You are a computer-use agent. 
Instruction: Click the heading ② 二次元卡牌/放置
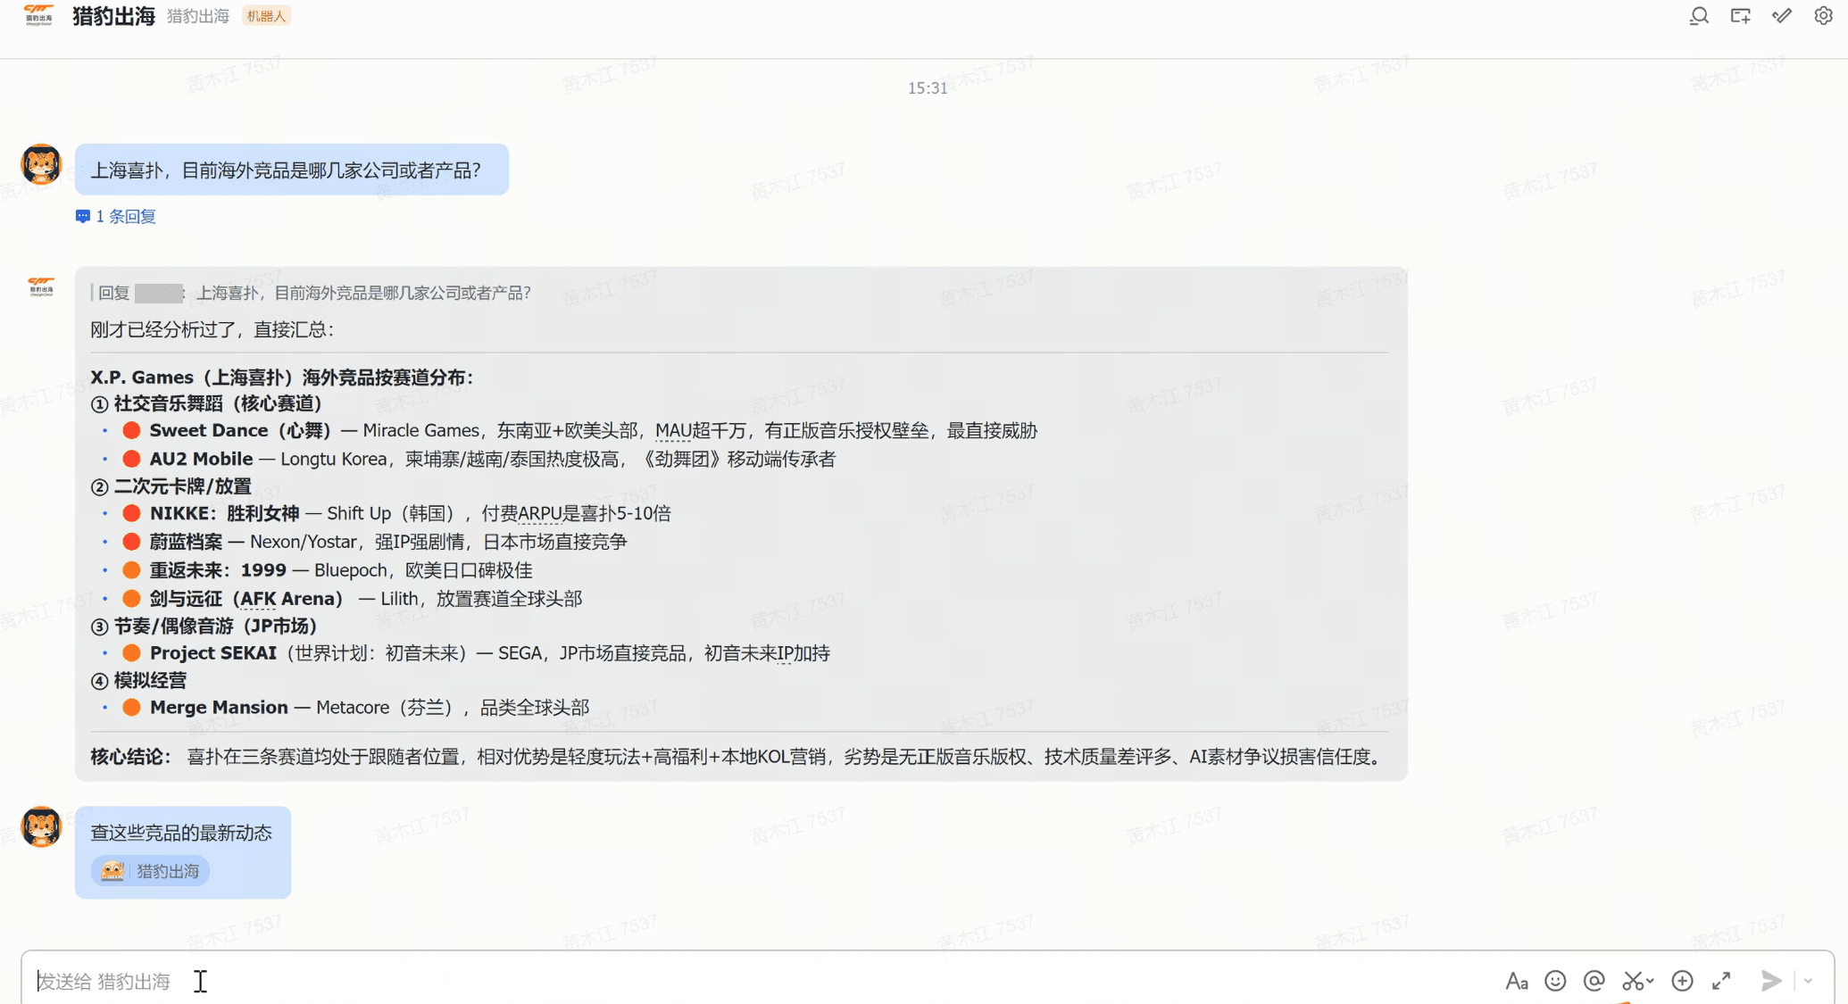pos(171,486)
